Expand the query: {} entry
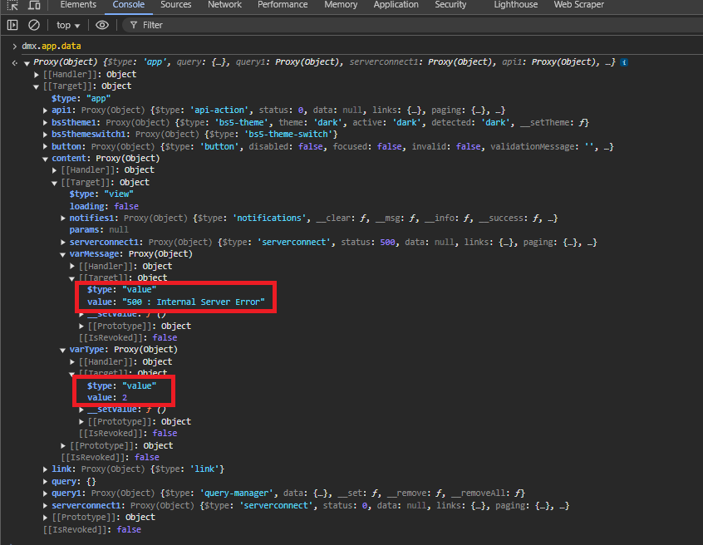Viewport: 703px width, 545px height. coord(45,481)
